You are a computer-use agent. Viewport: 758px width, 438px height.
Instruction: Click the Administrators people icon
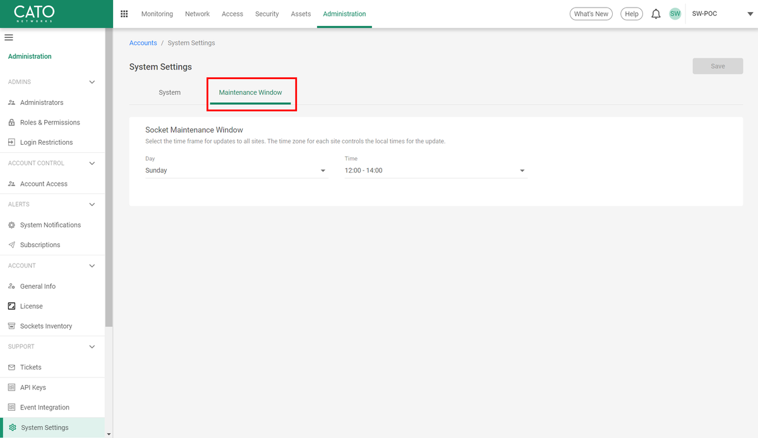(11, 102)
